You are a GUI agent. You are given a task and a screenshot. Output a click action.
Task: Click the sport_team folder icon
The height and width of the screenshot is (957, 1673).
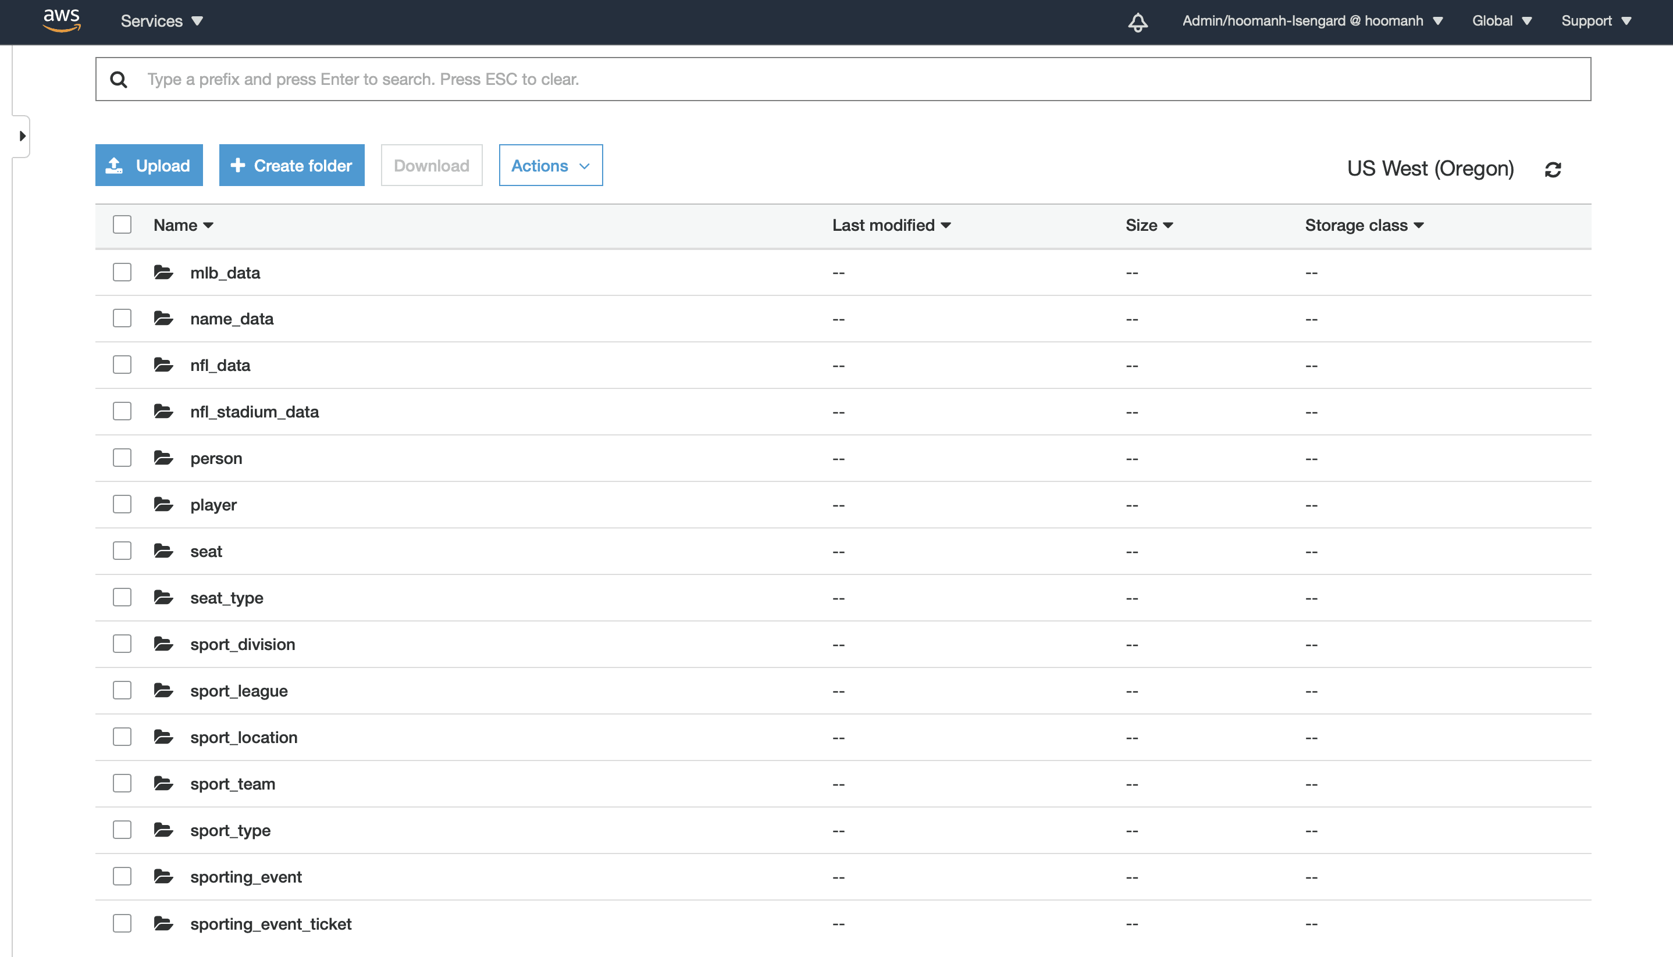tap(163, 784)
